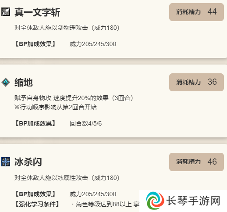Select the 冰杀闪 skill title
The image size is (227, 212).
click(28, 162)
